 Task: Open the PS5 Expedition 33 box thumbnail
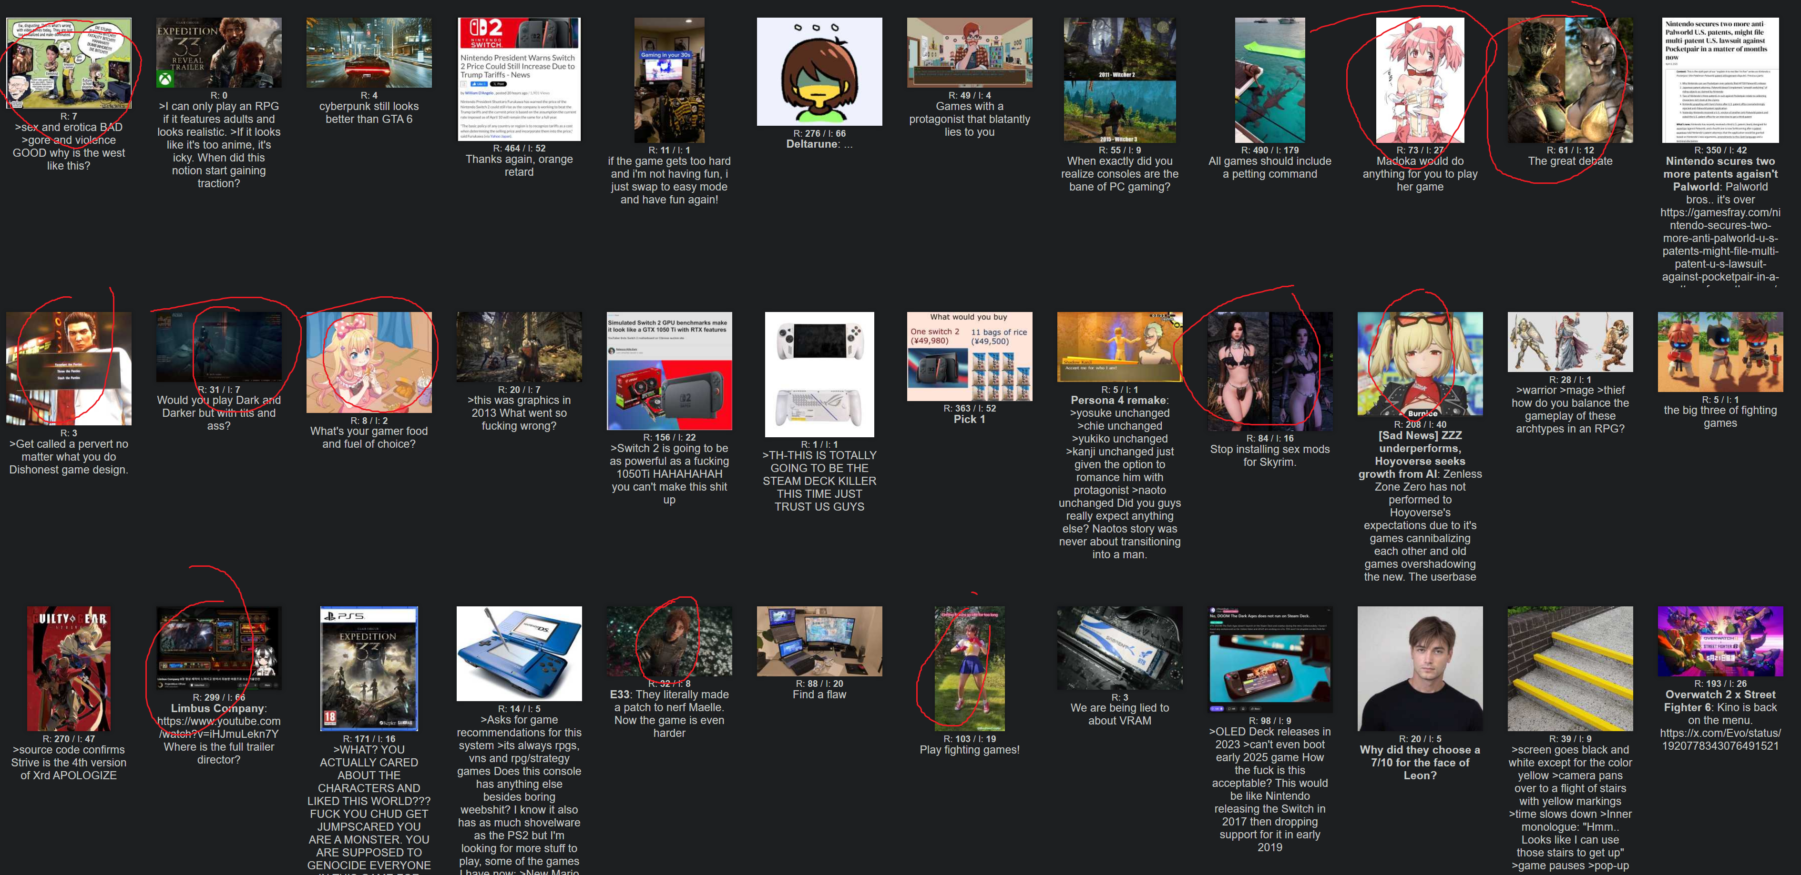(x=369, y=668)
